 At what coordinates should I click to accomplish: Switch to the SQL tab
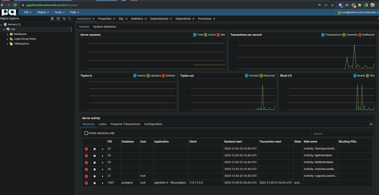coord(121,19)
